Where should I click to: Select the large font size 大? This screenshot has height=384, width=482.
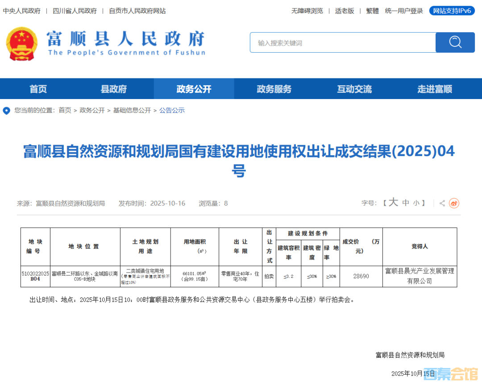click(393, 202)
